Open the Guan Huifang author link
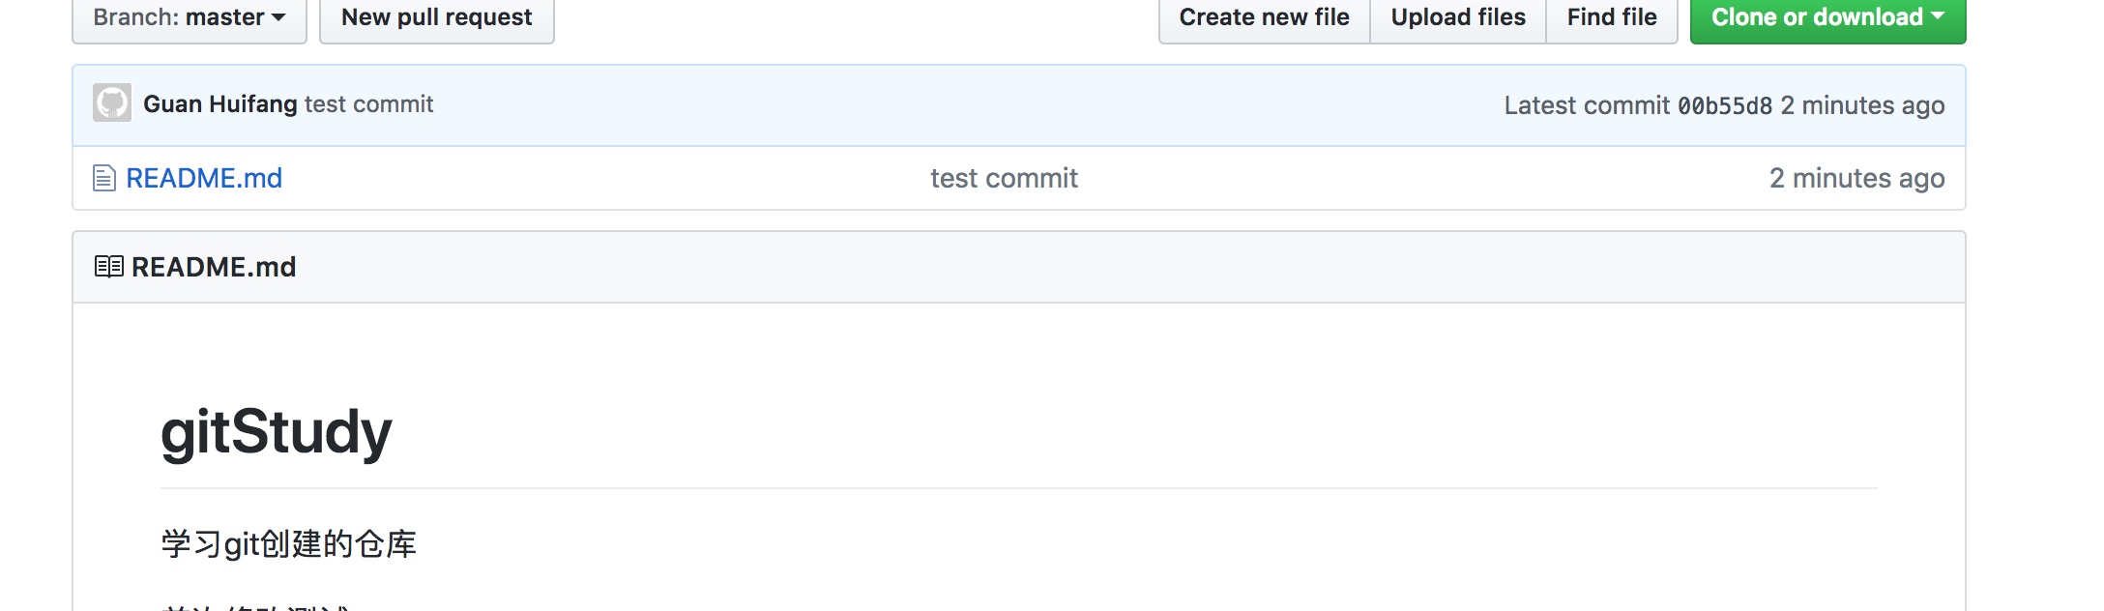This screenshot has height=611, width=2104. [220, 103]
